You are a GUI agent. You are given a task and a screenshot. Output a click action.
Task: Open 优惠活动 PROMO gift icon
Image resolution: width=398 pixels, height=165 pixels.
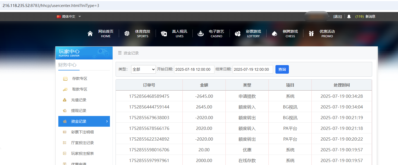coord(311,33)
